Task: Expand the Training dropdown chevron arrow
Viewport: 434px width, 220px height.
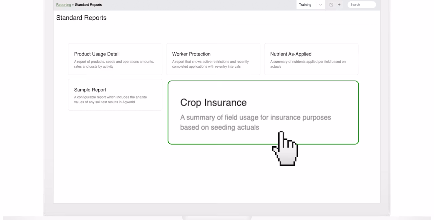Action: coord(321,5)
